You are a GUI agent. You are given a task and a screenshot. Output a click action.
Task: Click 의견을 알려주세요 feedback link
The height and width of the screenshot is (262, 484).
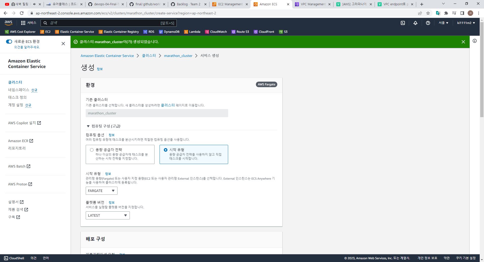point(27,47)
